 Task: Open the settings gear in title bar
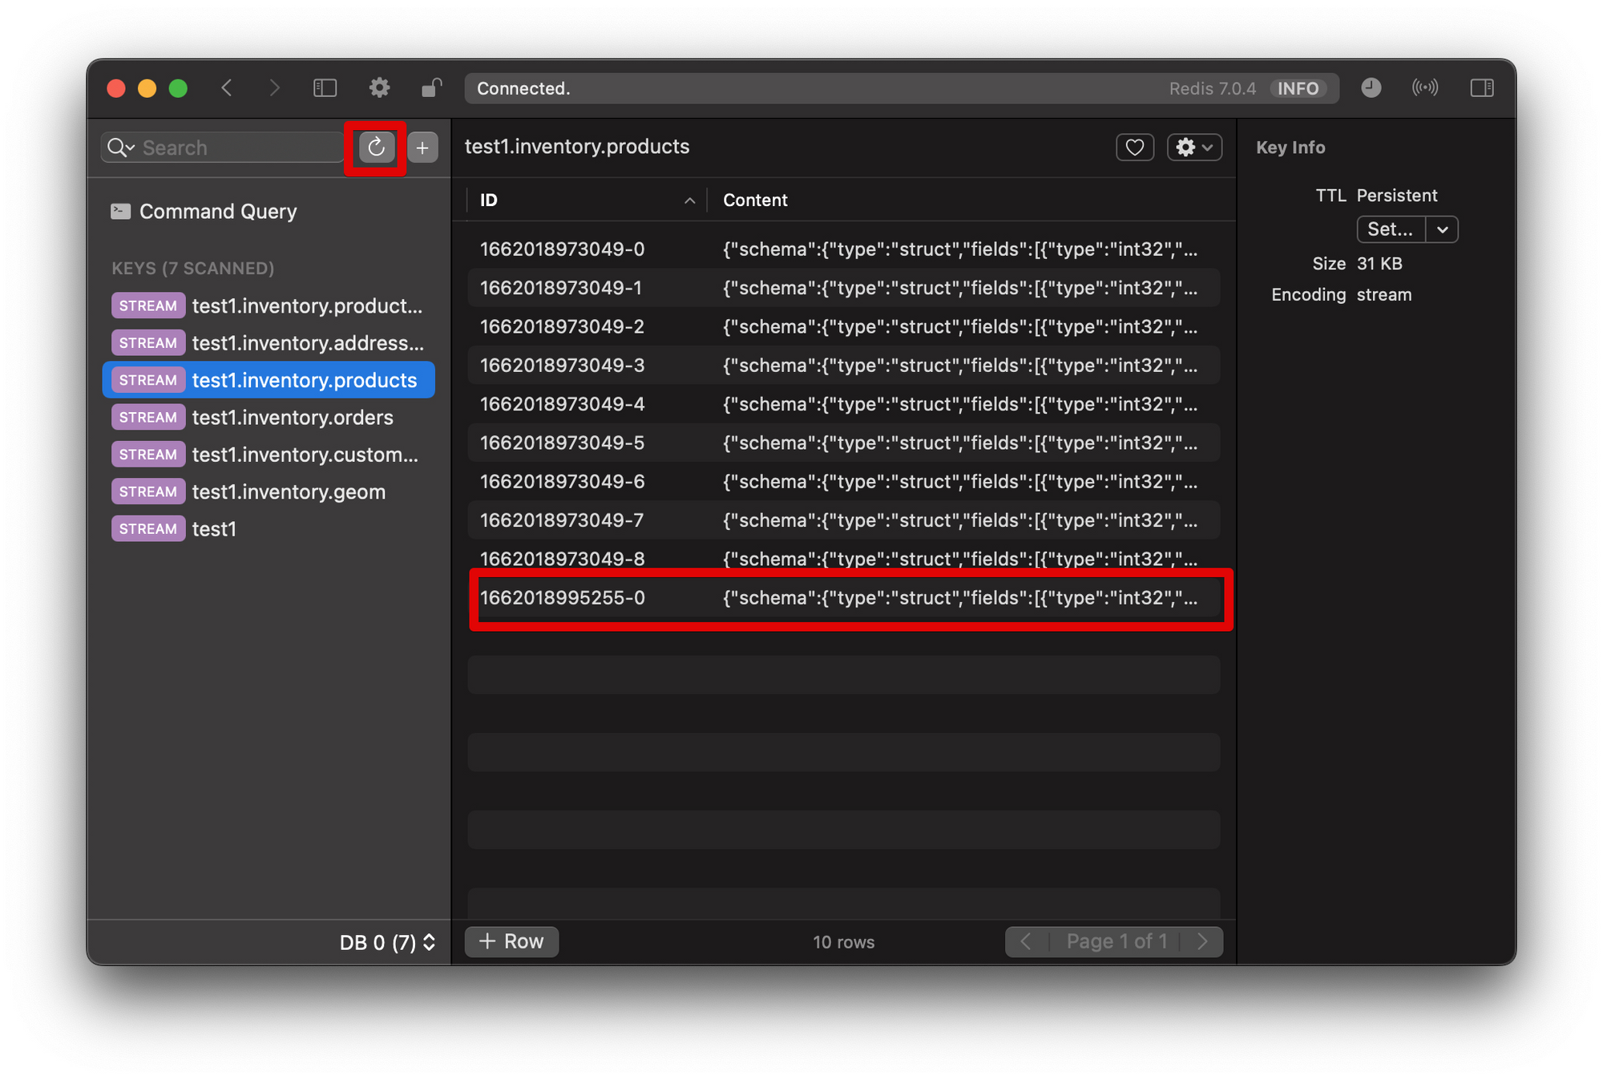point(379,88)
